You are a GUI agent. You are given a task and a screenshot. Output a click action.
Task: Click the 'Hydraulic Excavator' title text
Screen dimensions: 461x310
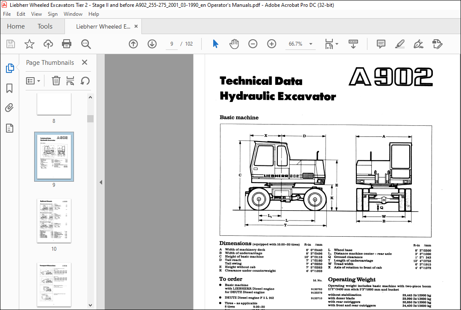tap(278, 96)
